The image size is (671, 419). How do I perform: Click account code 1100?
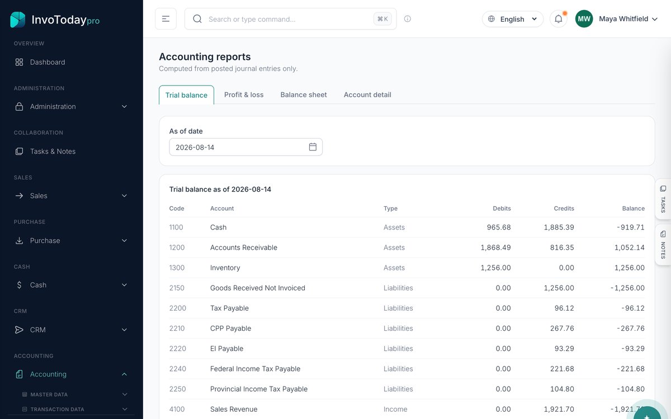176,227
